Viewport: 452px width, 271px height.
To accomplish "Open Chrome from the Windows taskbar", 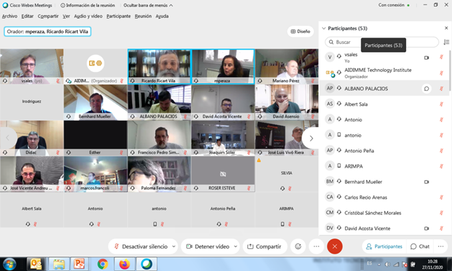I will click(103, 264).
